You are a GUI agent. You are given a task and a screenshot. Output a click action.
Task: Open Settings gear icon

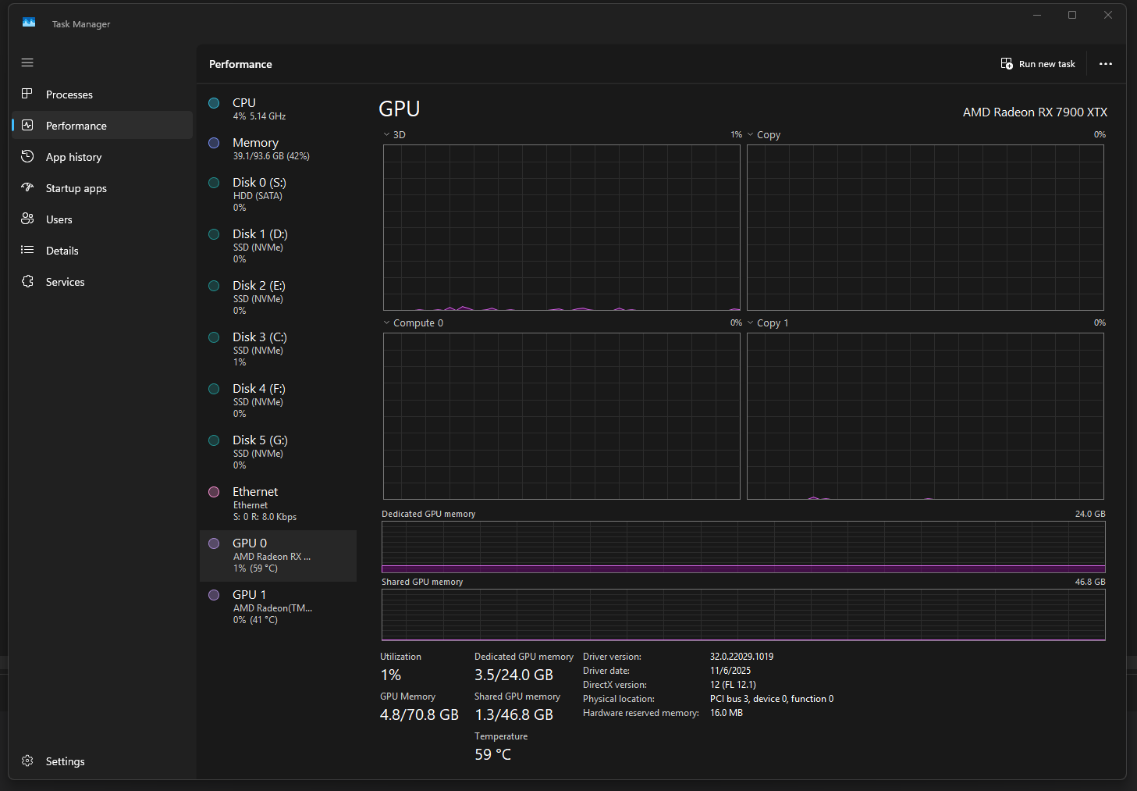click(27, 761)
